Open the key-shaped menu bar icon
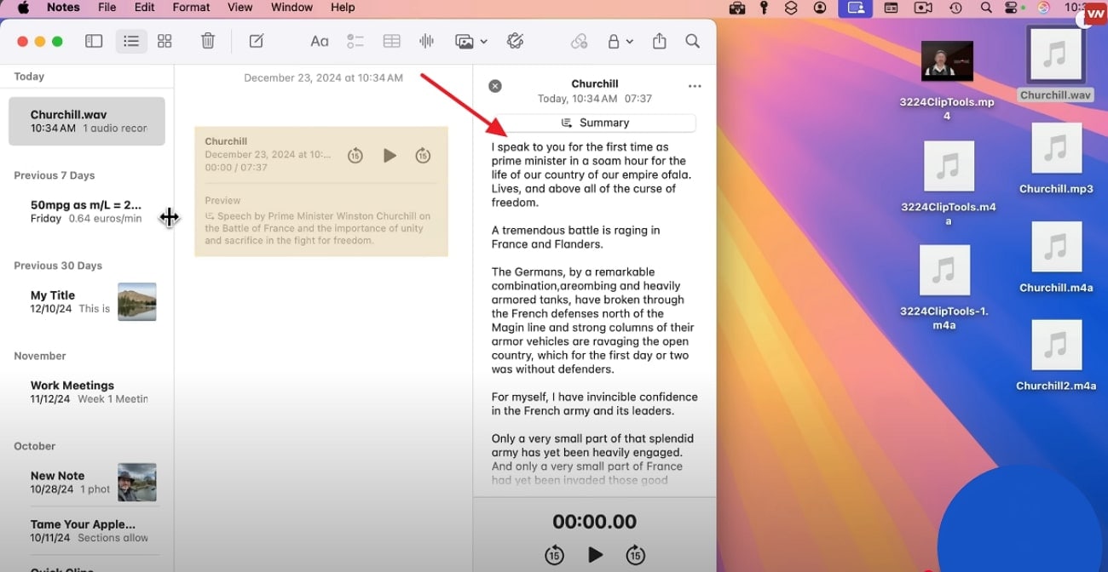1108x572 pixels. (765, 8)
